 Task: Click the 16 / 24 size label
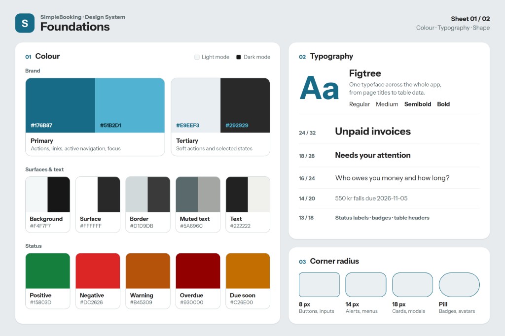(x=307, y=178)
